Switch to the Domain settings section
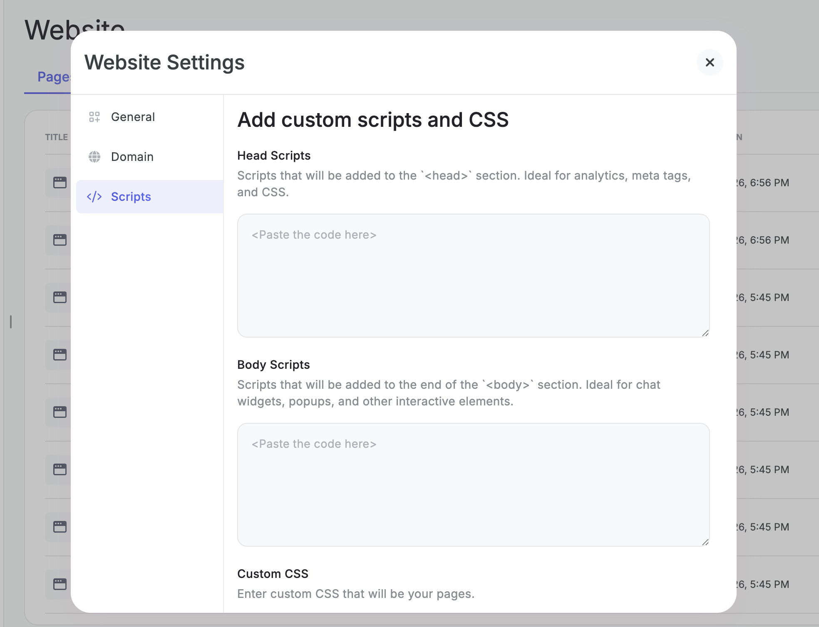This screenshot has height=627, width=819. [132, 157]
